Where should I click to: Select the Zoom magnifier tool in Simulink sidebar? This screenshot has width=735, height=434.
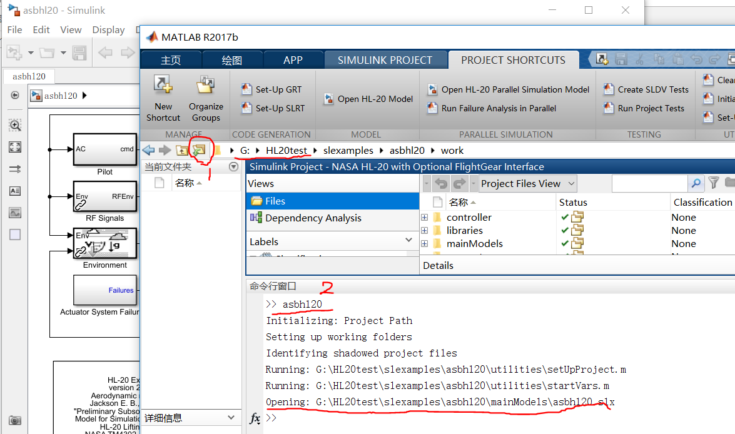pos(14,125)
